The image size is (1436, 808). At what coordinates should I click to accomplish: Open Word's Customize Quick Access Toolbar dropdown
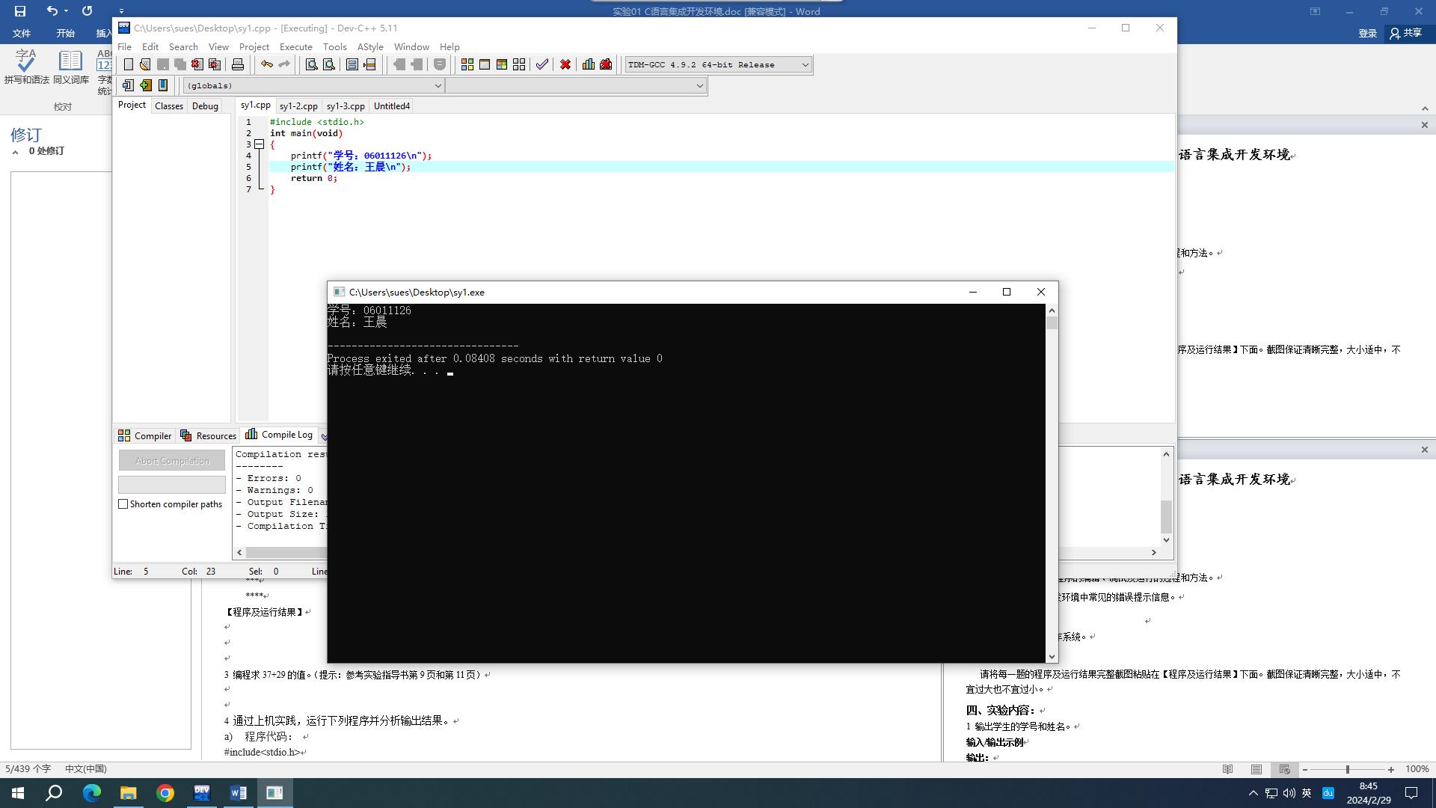pos(121,11)
